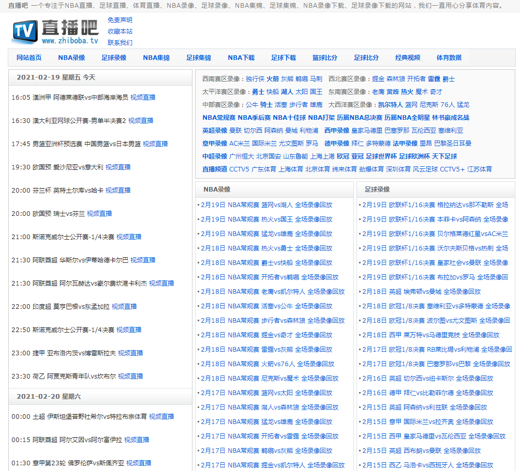Screen dimensions: 520x471
Task: Click 火箭 team recording link
Action: coord(273,79)
